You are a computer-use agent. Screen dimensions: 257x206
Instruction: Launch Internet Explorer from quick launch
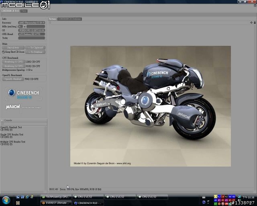pyautogui.click(x=27, y=197)
